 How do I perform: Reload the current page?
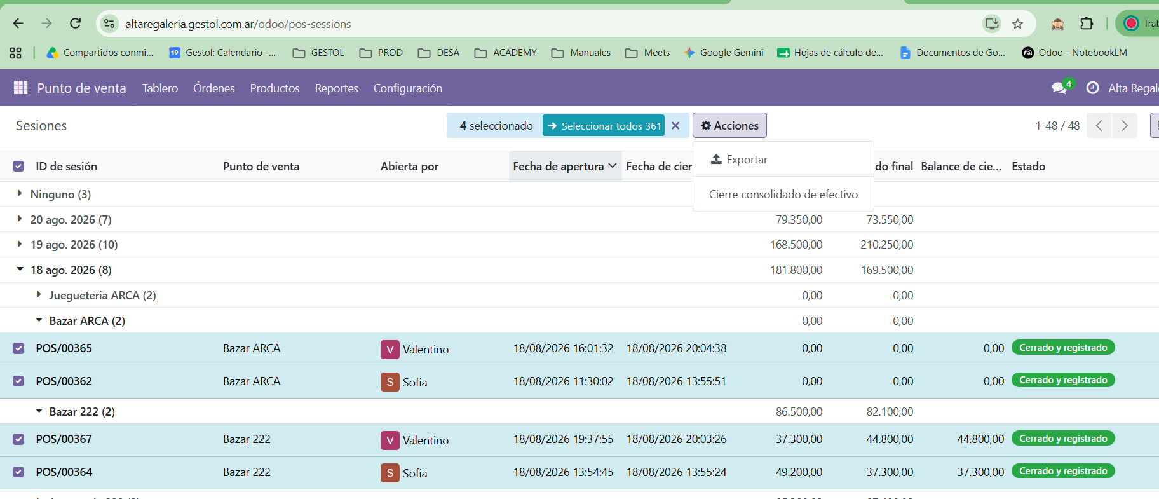[x=75, y=24]
